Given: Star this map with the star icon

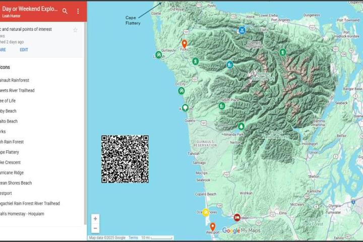Looking at the screenshot, I should (75, 30).
